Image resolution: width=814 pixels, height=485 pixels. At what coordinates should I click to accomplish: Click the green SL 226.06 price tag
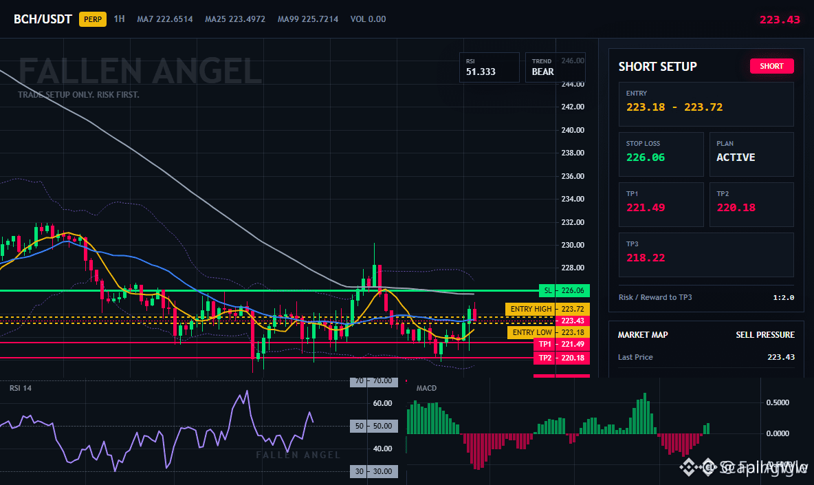click(564, 290)
